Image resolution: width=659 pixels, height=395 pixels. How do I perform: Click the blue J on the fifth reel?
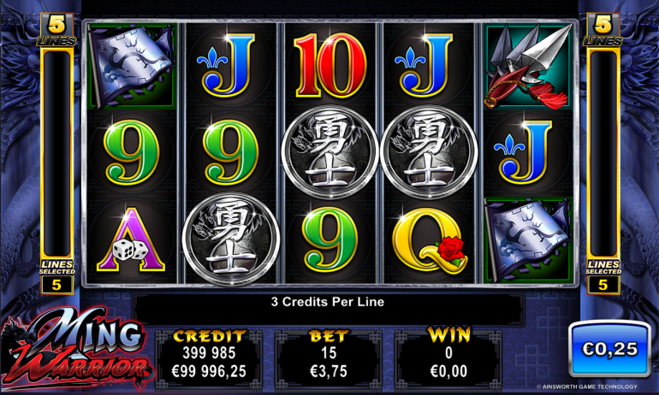point(523,152)
